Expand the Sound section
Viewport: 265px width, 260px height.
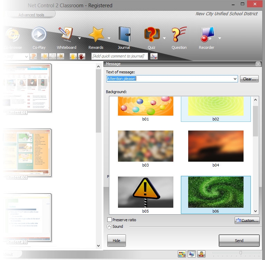[x=109, y=226]
